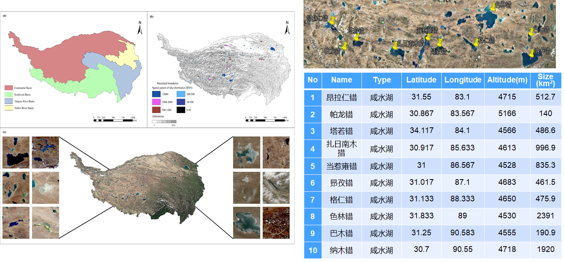Viewport: 564px width, 262px height.
Task: Open the snowy mountain ridge thumbnail
Action: tap(276, 187)
